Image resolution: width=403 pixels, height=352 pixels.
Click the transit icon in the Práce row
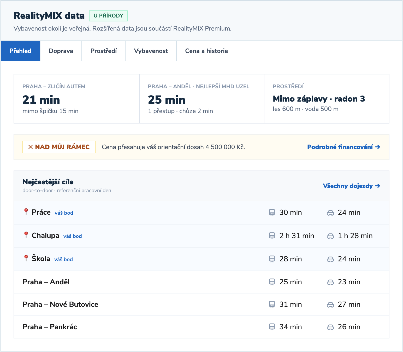[x=272, y=213]
